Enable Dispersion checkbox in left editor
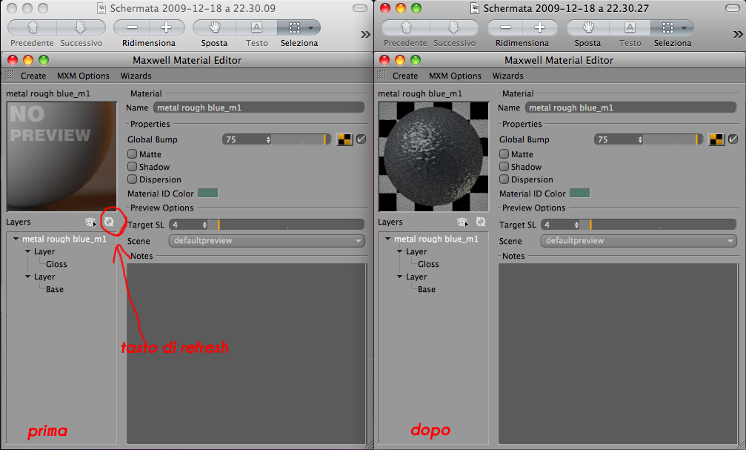746x450 pixels. click(133, 179)
